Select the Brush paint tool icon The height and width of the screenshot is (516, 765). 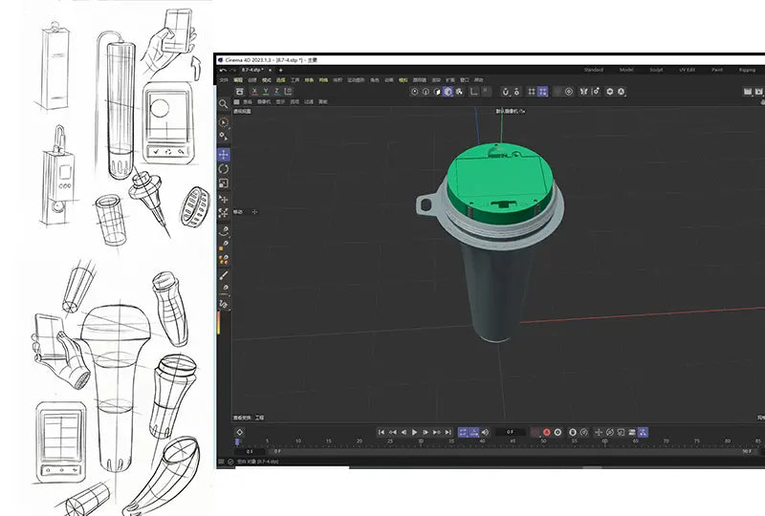point(224,274)
